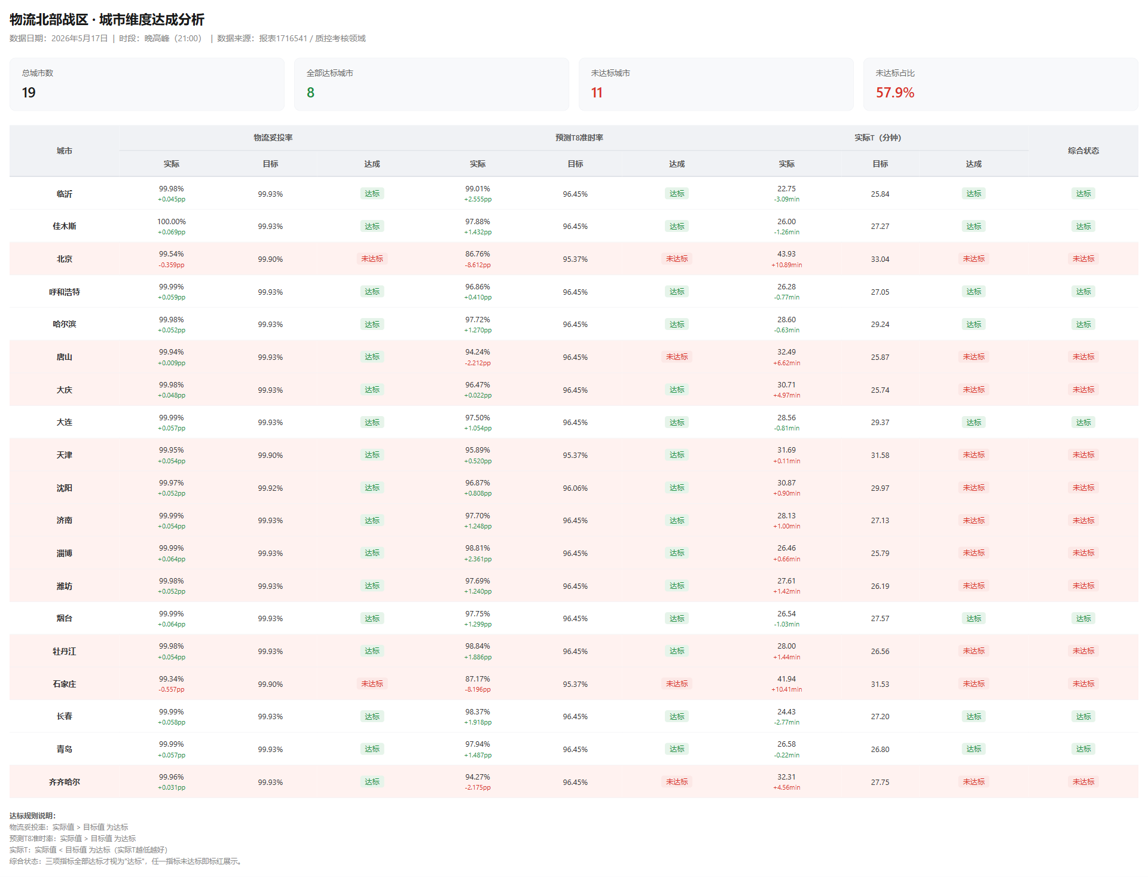Click the 总城市数 card showing 19

[146, 84]
